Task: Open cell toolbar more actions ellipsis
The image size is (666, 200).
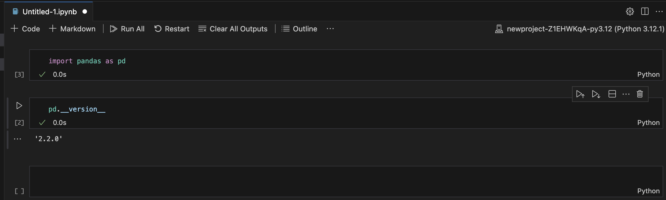Action: point(626,94)
